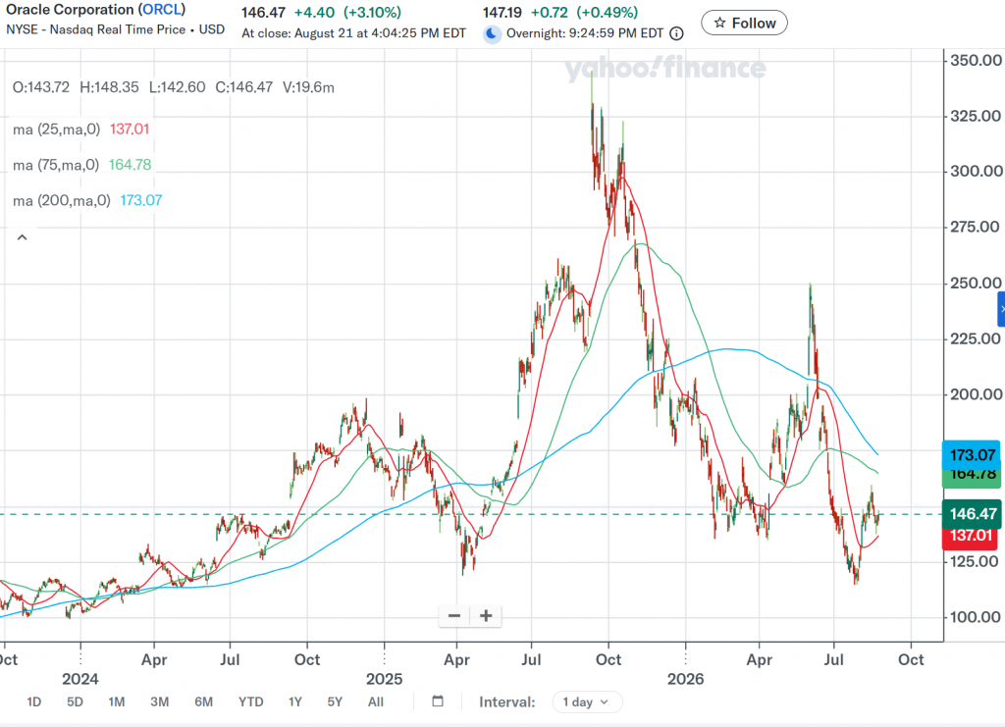The width and height of the screenshot is (1005, 727).
Task: Click the H:148.35 high price readout
Action: coord(109,87)
